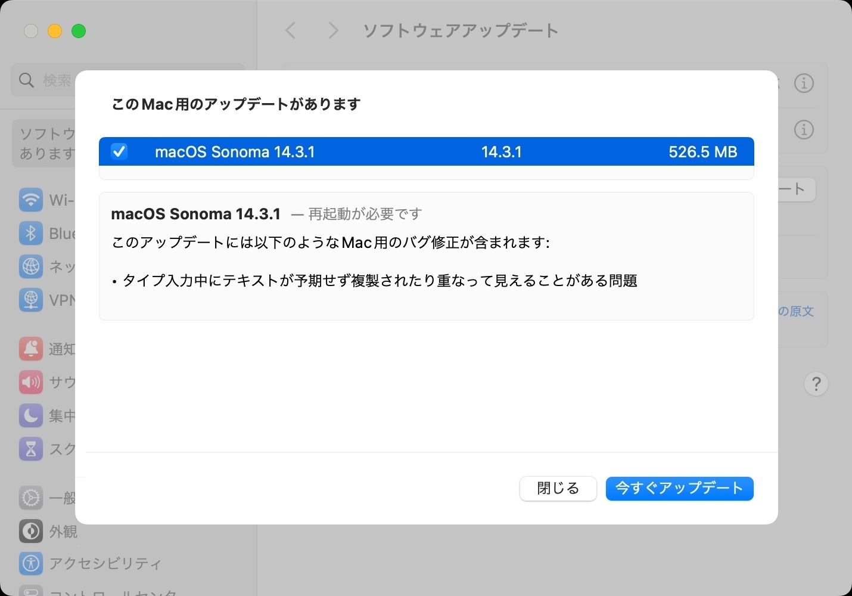
Task: Click the search magnifier icon in sidebar
Action: (x=26, y=80)
